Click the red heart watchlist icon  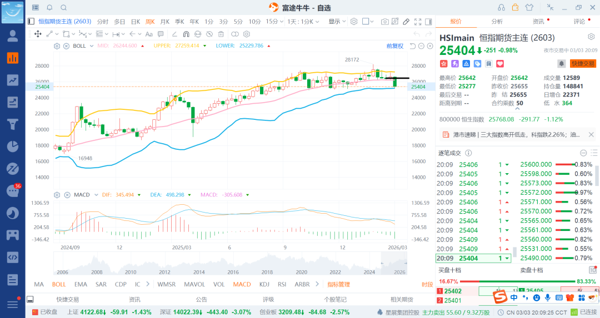pos(500,63)
